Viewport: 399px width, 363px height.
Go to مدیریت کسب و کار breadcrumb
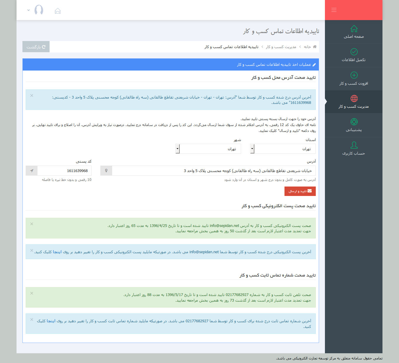pos(281,47)
